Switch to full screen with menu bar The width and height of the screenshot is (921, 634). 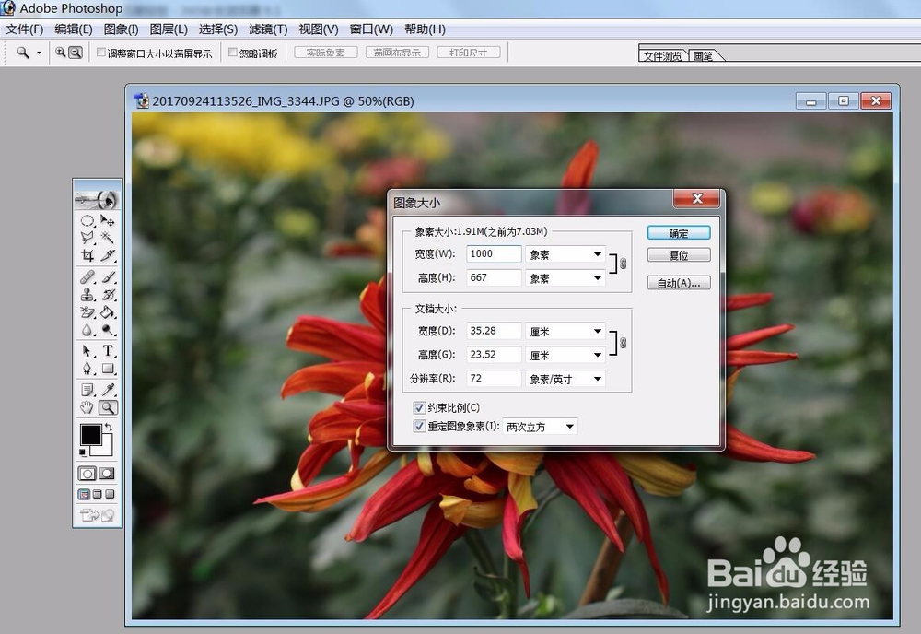click(98, 494)
